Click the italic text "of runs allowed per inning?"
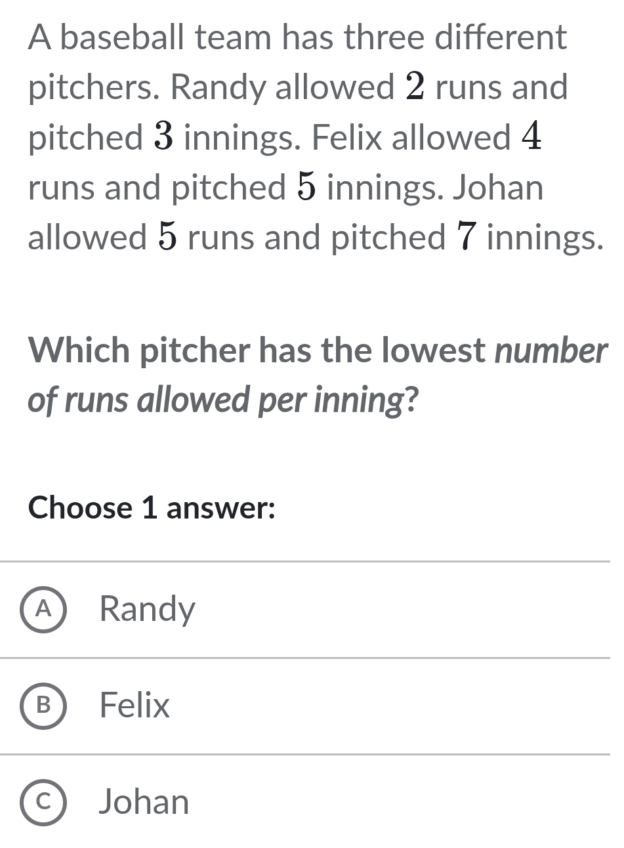The width and height of the screenshot is (624, 848). point(223,400)
